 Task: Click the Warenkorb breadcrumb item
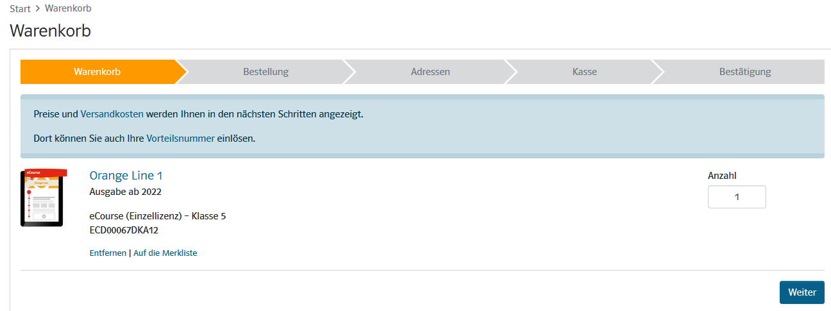coord(68,9)
